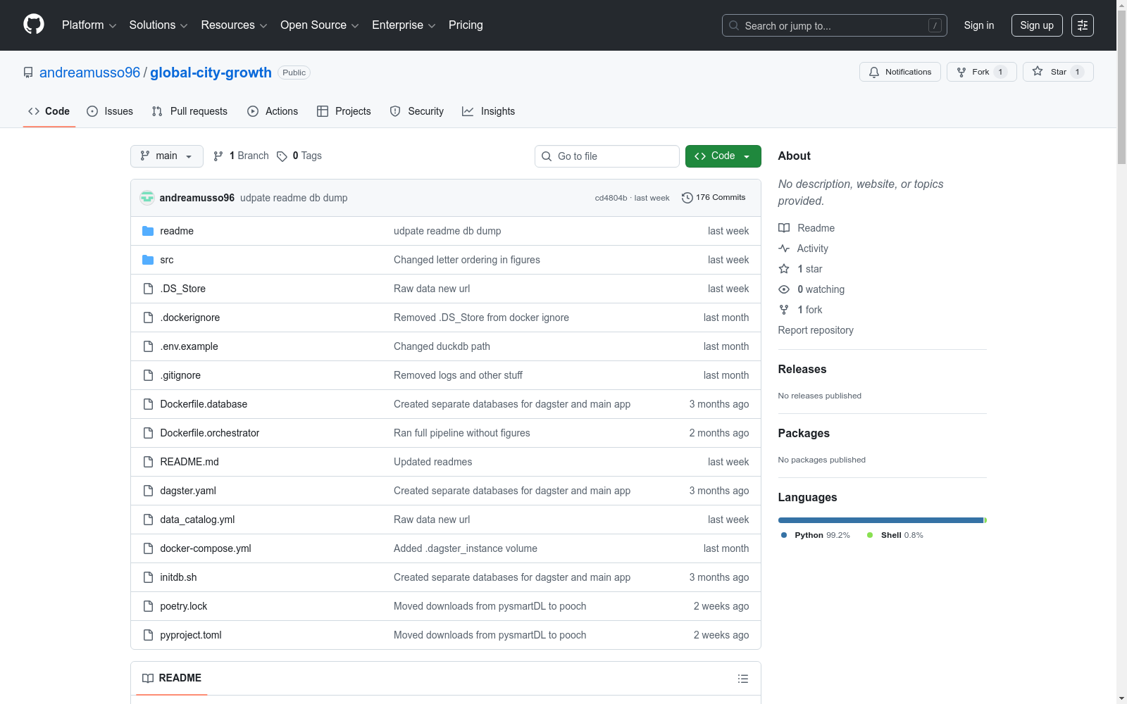The width and height of the screenshot is (1127, 704).
Task: Click the file icon beside README.md
Action: (x=148, y=462)
